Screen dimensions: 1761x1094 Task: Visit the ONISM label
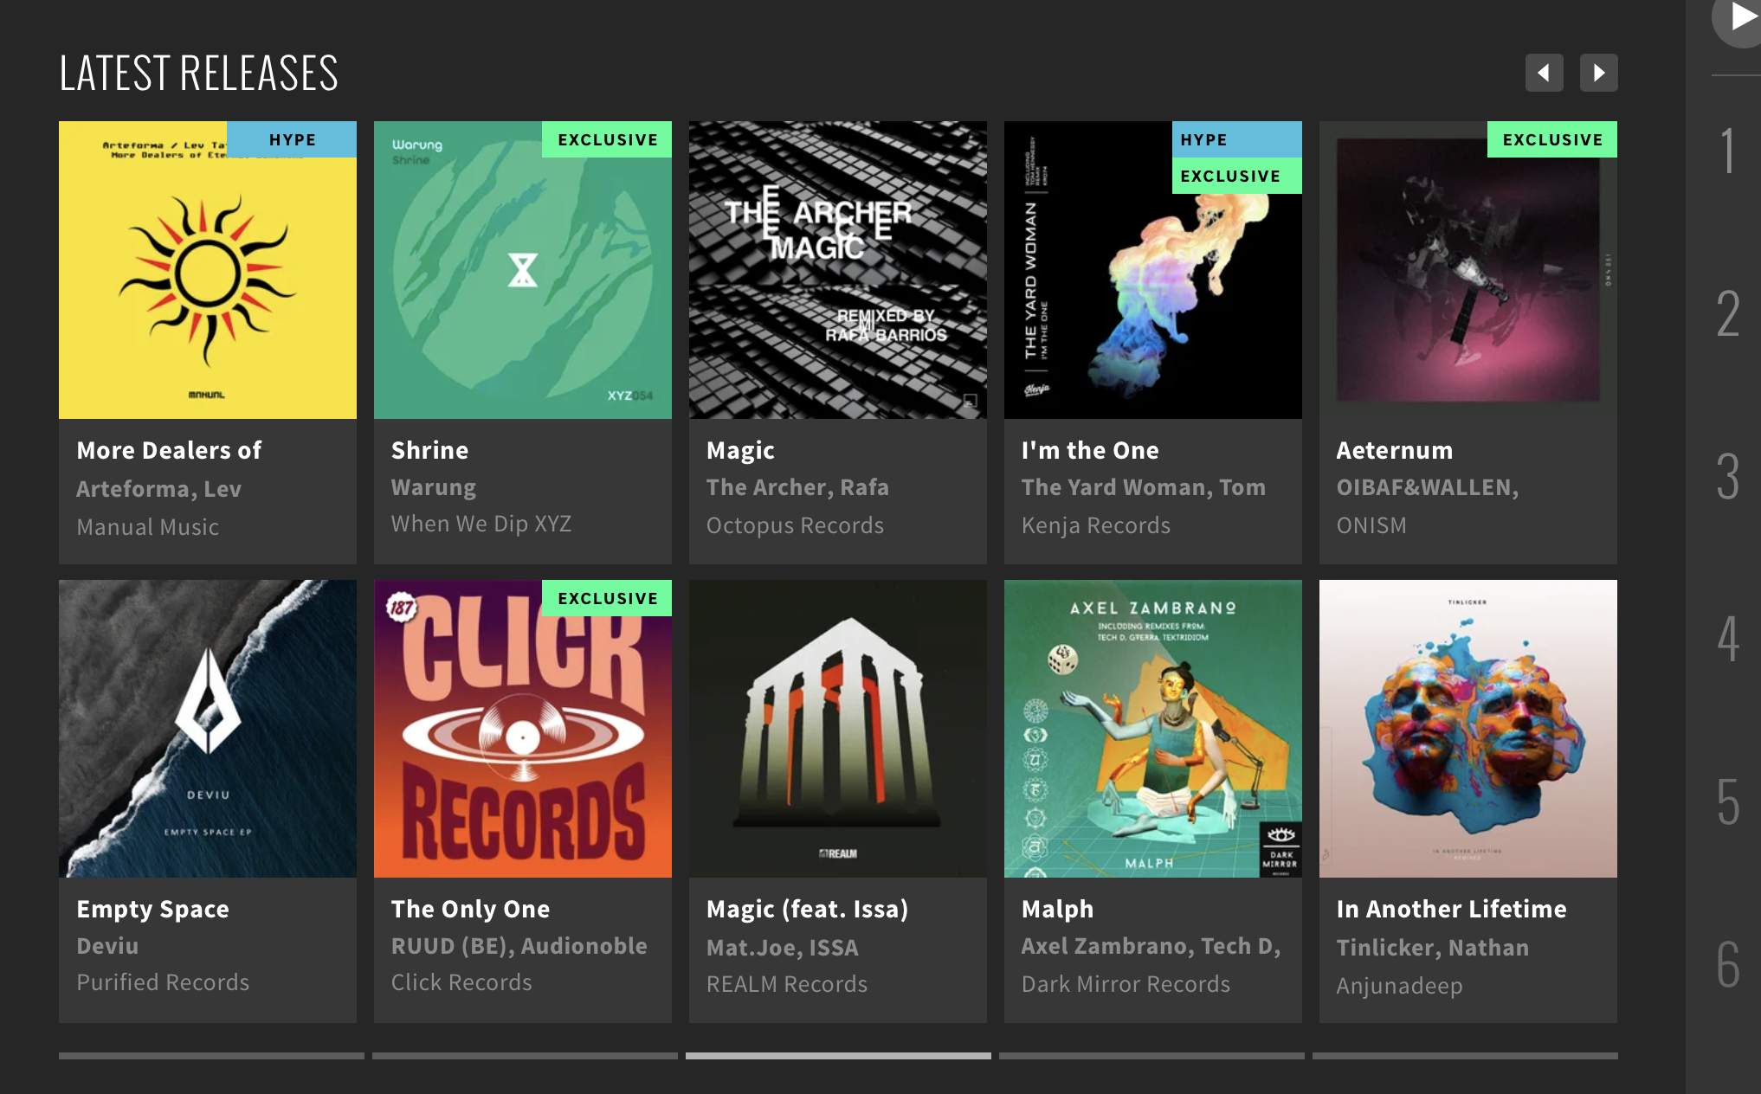tap(1371, 525)
